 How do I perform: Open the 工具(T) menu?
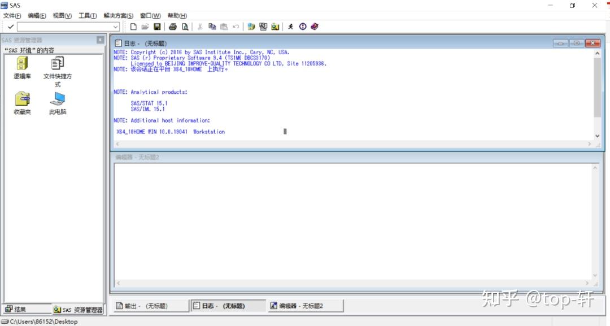click(x=88, y=16)
